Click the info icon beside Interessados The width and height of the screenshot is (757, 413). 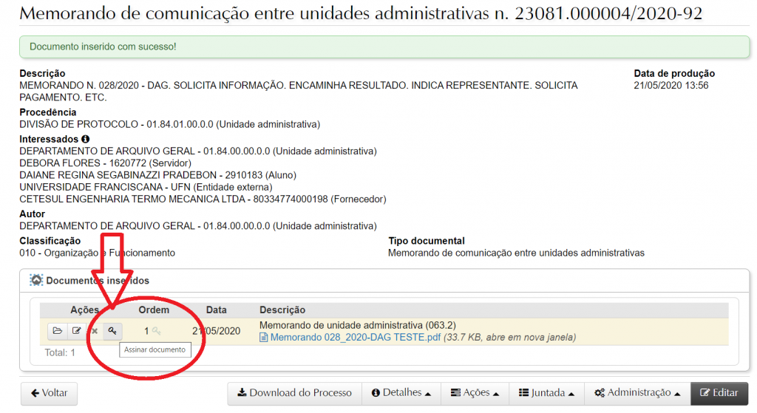click(85, 139)
